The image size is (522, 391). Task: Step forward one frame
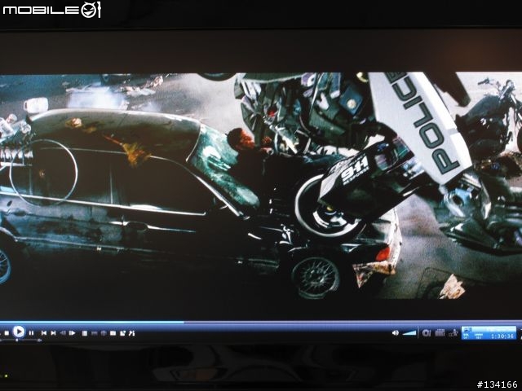pyautogui.click(x=72, y=333)
